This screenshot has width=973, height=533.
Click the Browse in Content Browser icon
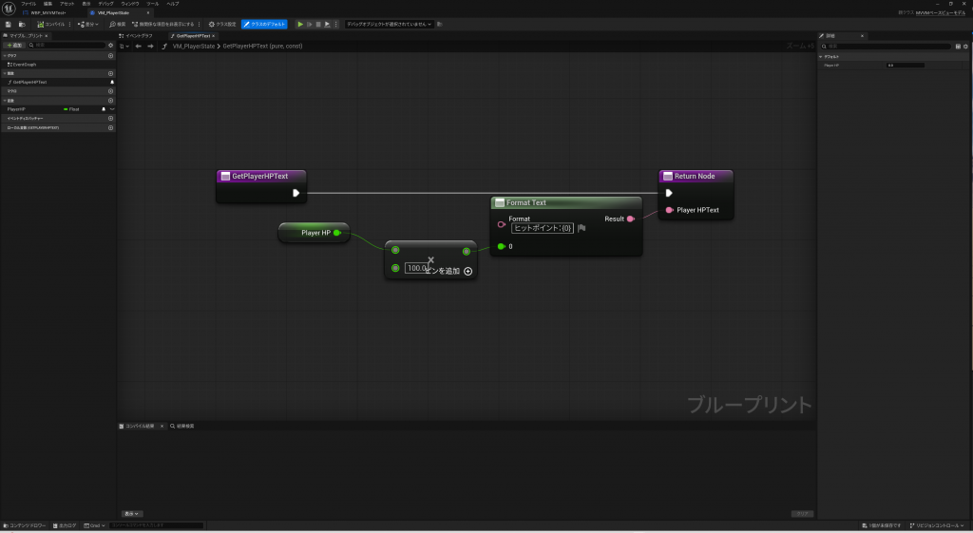(22, 24)
